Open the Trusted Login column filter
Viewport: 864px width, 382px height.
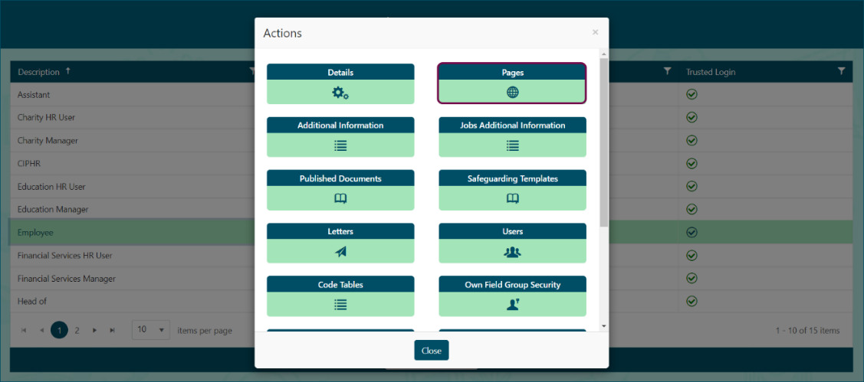click(x=841, y=71)
